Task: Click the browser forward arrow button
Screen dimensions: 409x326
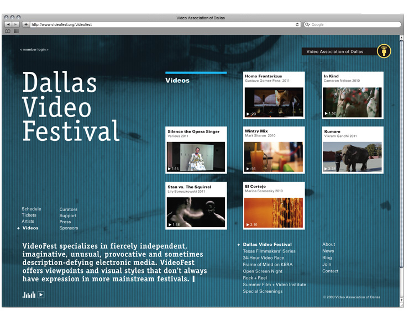Action: (15, 24)
